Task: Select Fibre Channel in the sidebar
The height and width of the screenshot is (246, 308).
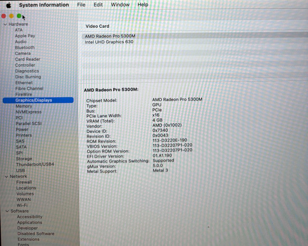Action: click(29, 89)
